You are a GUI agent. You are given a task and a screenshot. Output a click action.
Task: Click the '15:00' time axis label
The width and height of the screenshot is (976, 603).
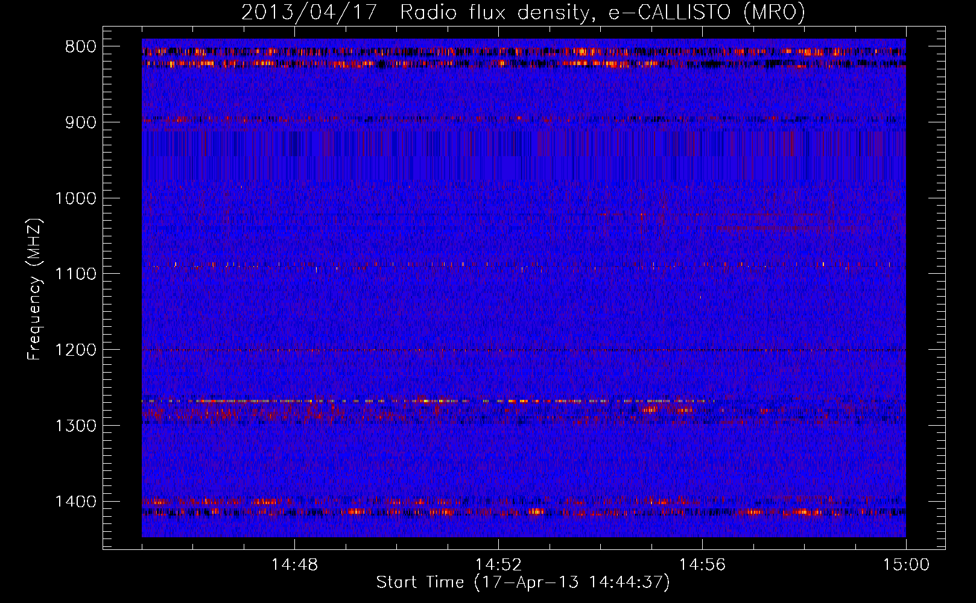[x=906, y=565]
